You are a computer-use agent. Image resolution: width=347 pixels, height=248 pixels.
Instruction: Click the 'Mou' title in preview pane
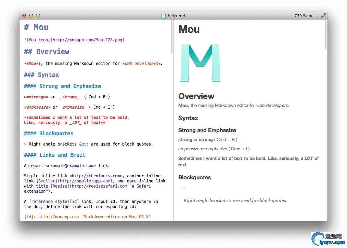click(x=189, y=29)
